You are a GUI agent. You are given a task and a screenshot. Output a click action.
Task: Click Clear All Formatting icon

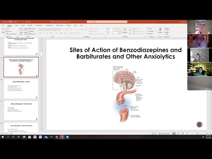coord(67,29)
